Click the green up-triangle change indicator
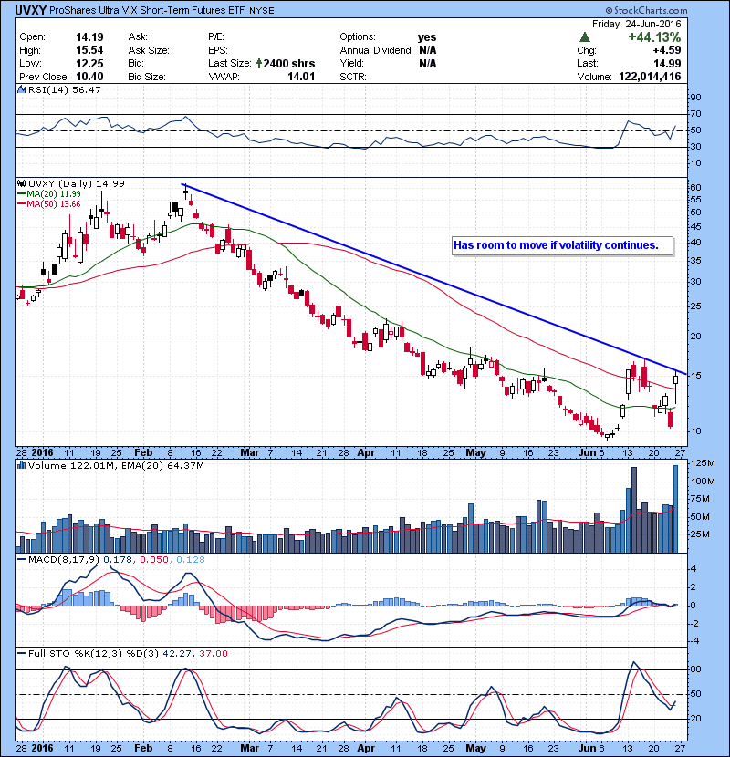Viewport: 730px width, 757px height. pos(585,36)
